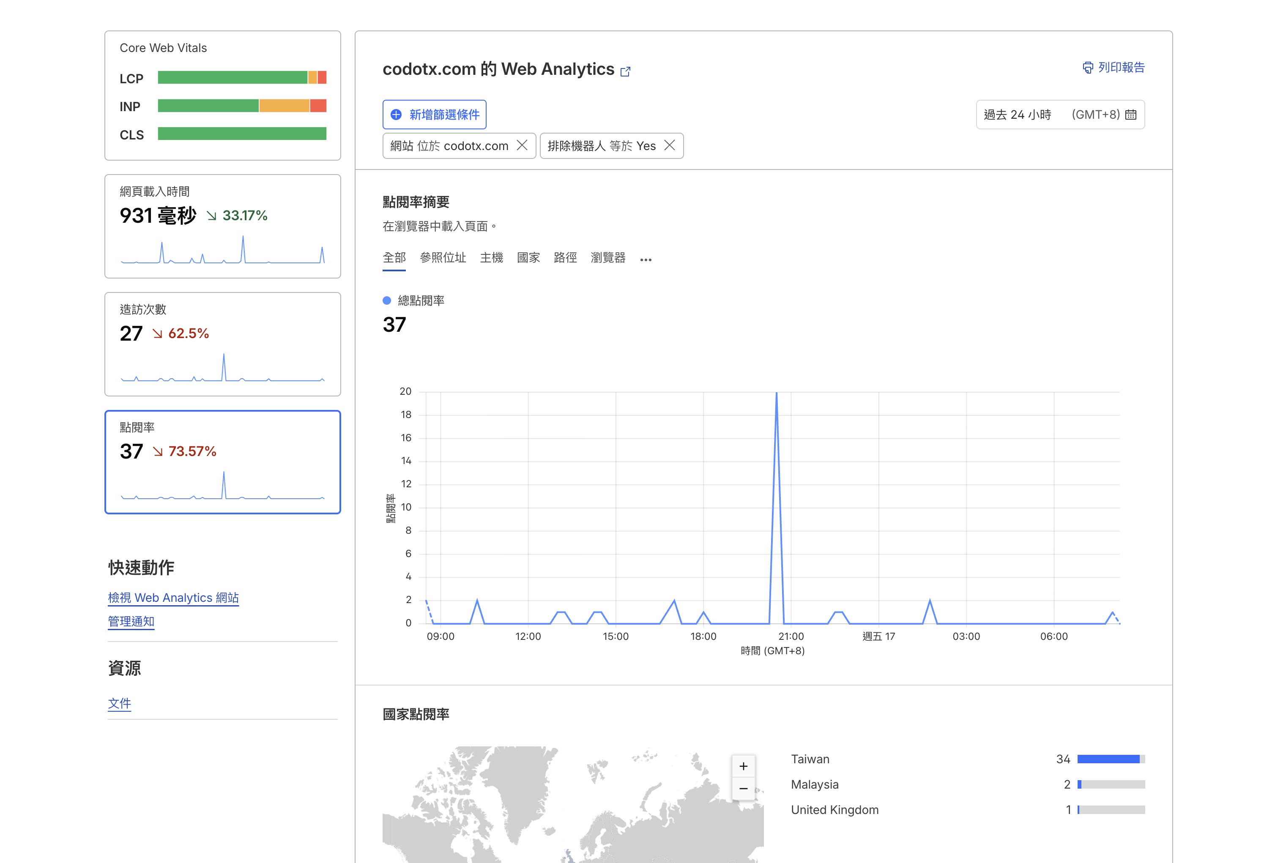This screenshot has width=1275, height=863.
Task: Click the external link icon beside codotx.com title
Action: pos(625,72)
